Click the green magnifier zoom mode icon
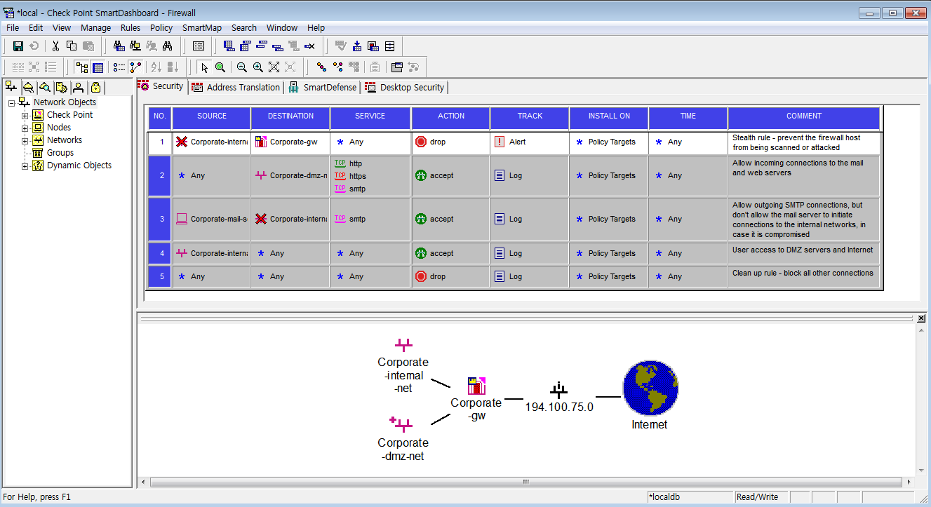The image size is (931, 507). tap(220, 67)
